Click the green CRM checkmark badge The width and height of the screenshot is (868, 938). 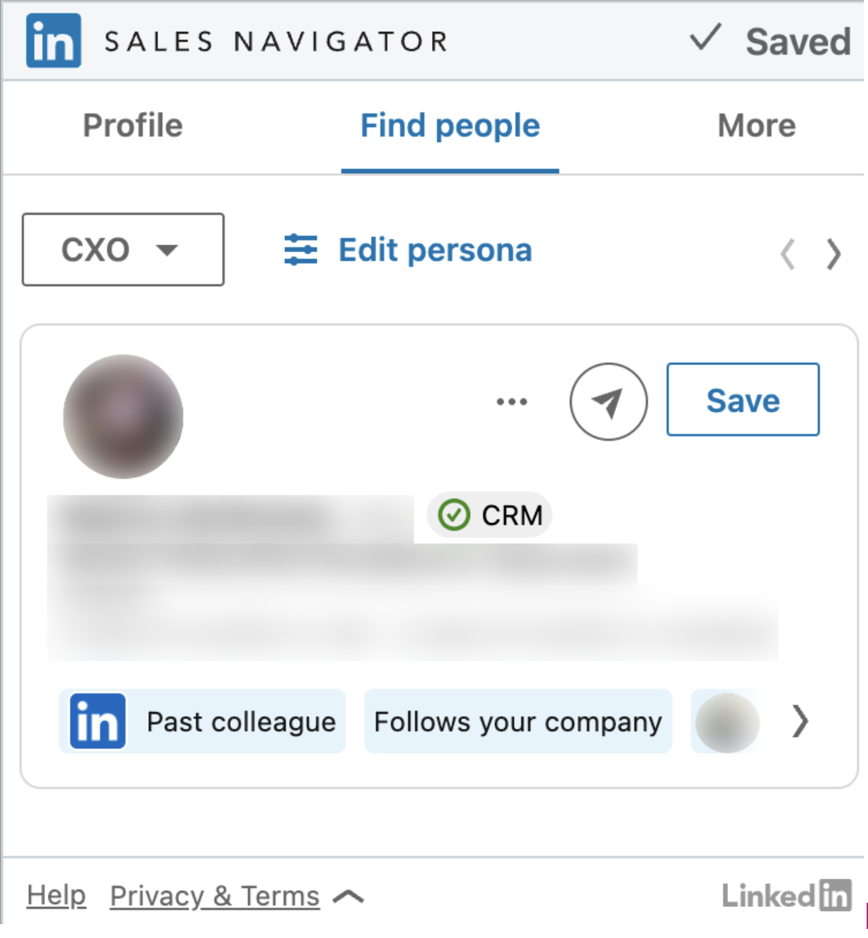[x=455, y=515]
